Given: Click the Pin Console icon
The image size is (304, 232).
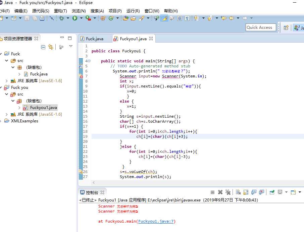Looking at the screenshot, I should pos(272,192).
